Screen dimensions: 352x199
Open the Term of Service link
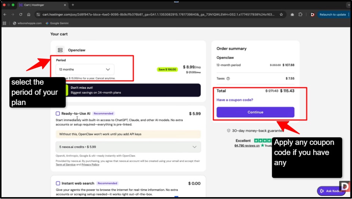coord(65,164)
